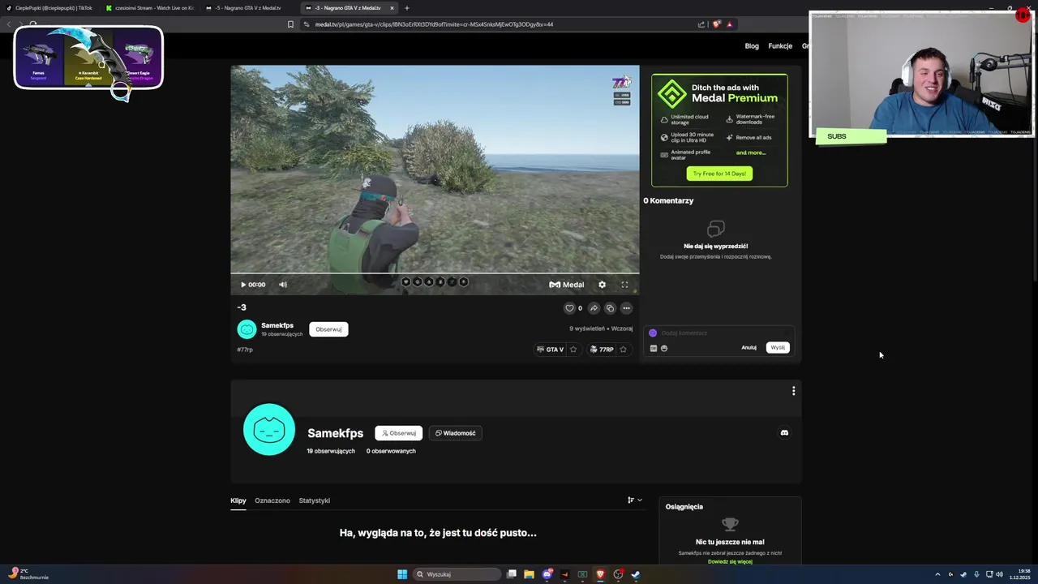View 0 obserwowanych following list
1038x584 pixels.
[391, 451]
